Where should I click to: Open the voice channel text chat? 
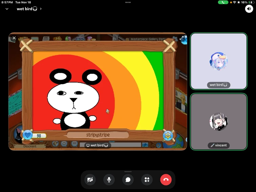128,180
